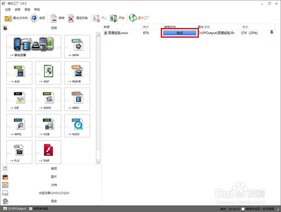Click the elapsed time 耗时 00:00:02 text

tap(230, 209)
